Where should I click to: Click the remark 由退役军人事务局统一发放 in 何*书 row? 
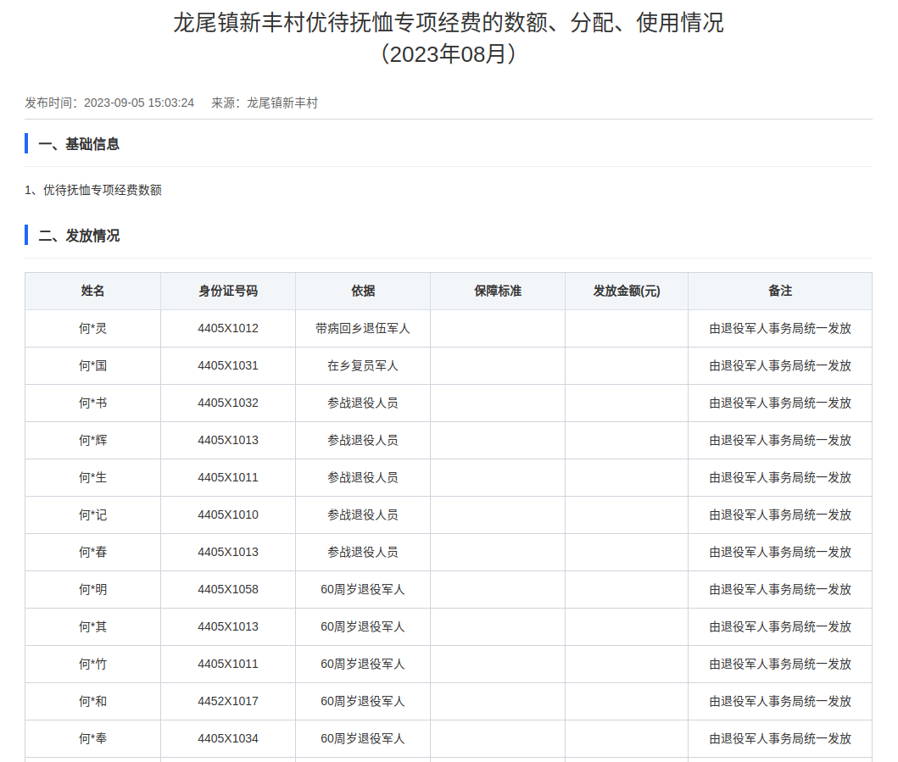780,403
